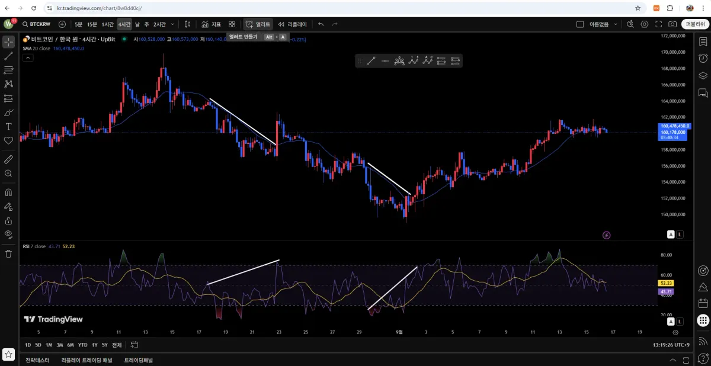This screenshot has width=711, height=366.
Task: Click the BTCKRW symbol search field
Action: [x=39, y=24]
